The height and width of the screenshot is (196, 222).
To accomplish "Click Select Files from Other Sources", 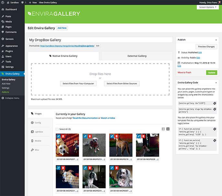I will tap(122, 83).
